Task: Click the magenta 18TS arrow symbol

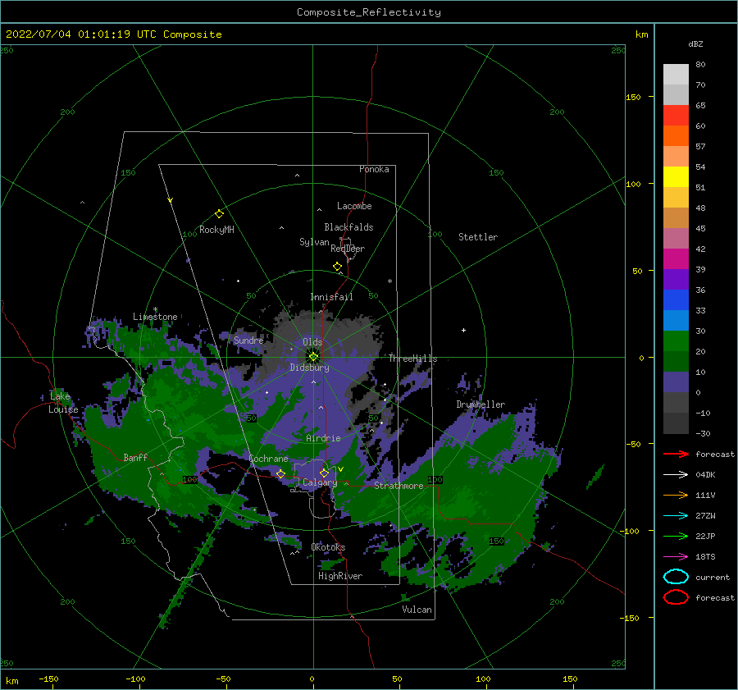Action: pyautogui.click(x=676, y=556)
